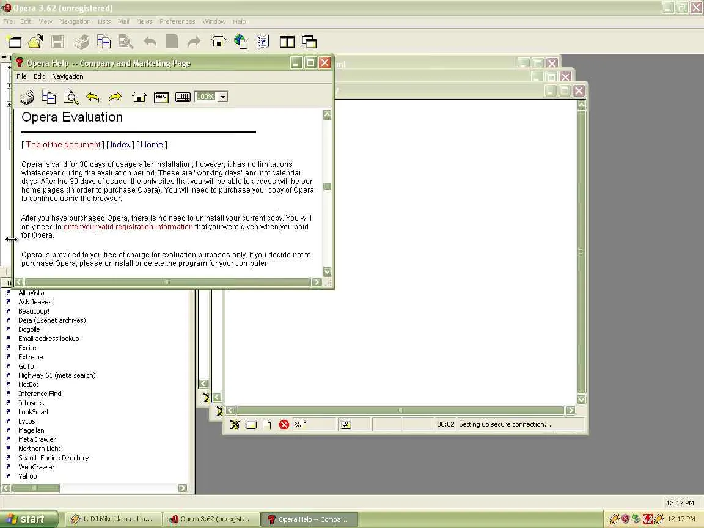Screen dimensions: 704x528
Task: Go back using yellow back arrow
Action: (x=93, y=97)
